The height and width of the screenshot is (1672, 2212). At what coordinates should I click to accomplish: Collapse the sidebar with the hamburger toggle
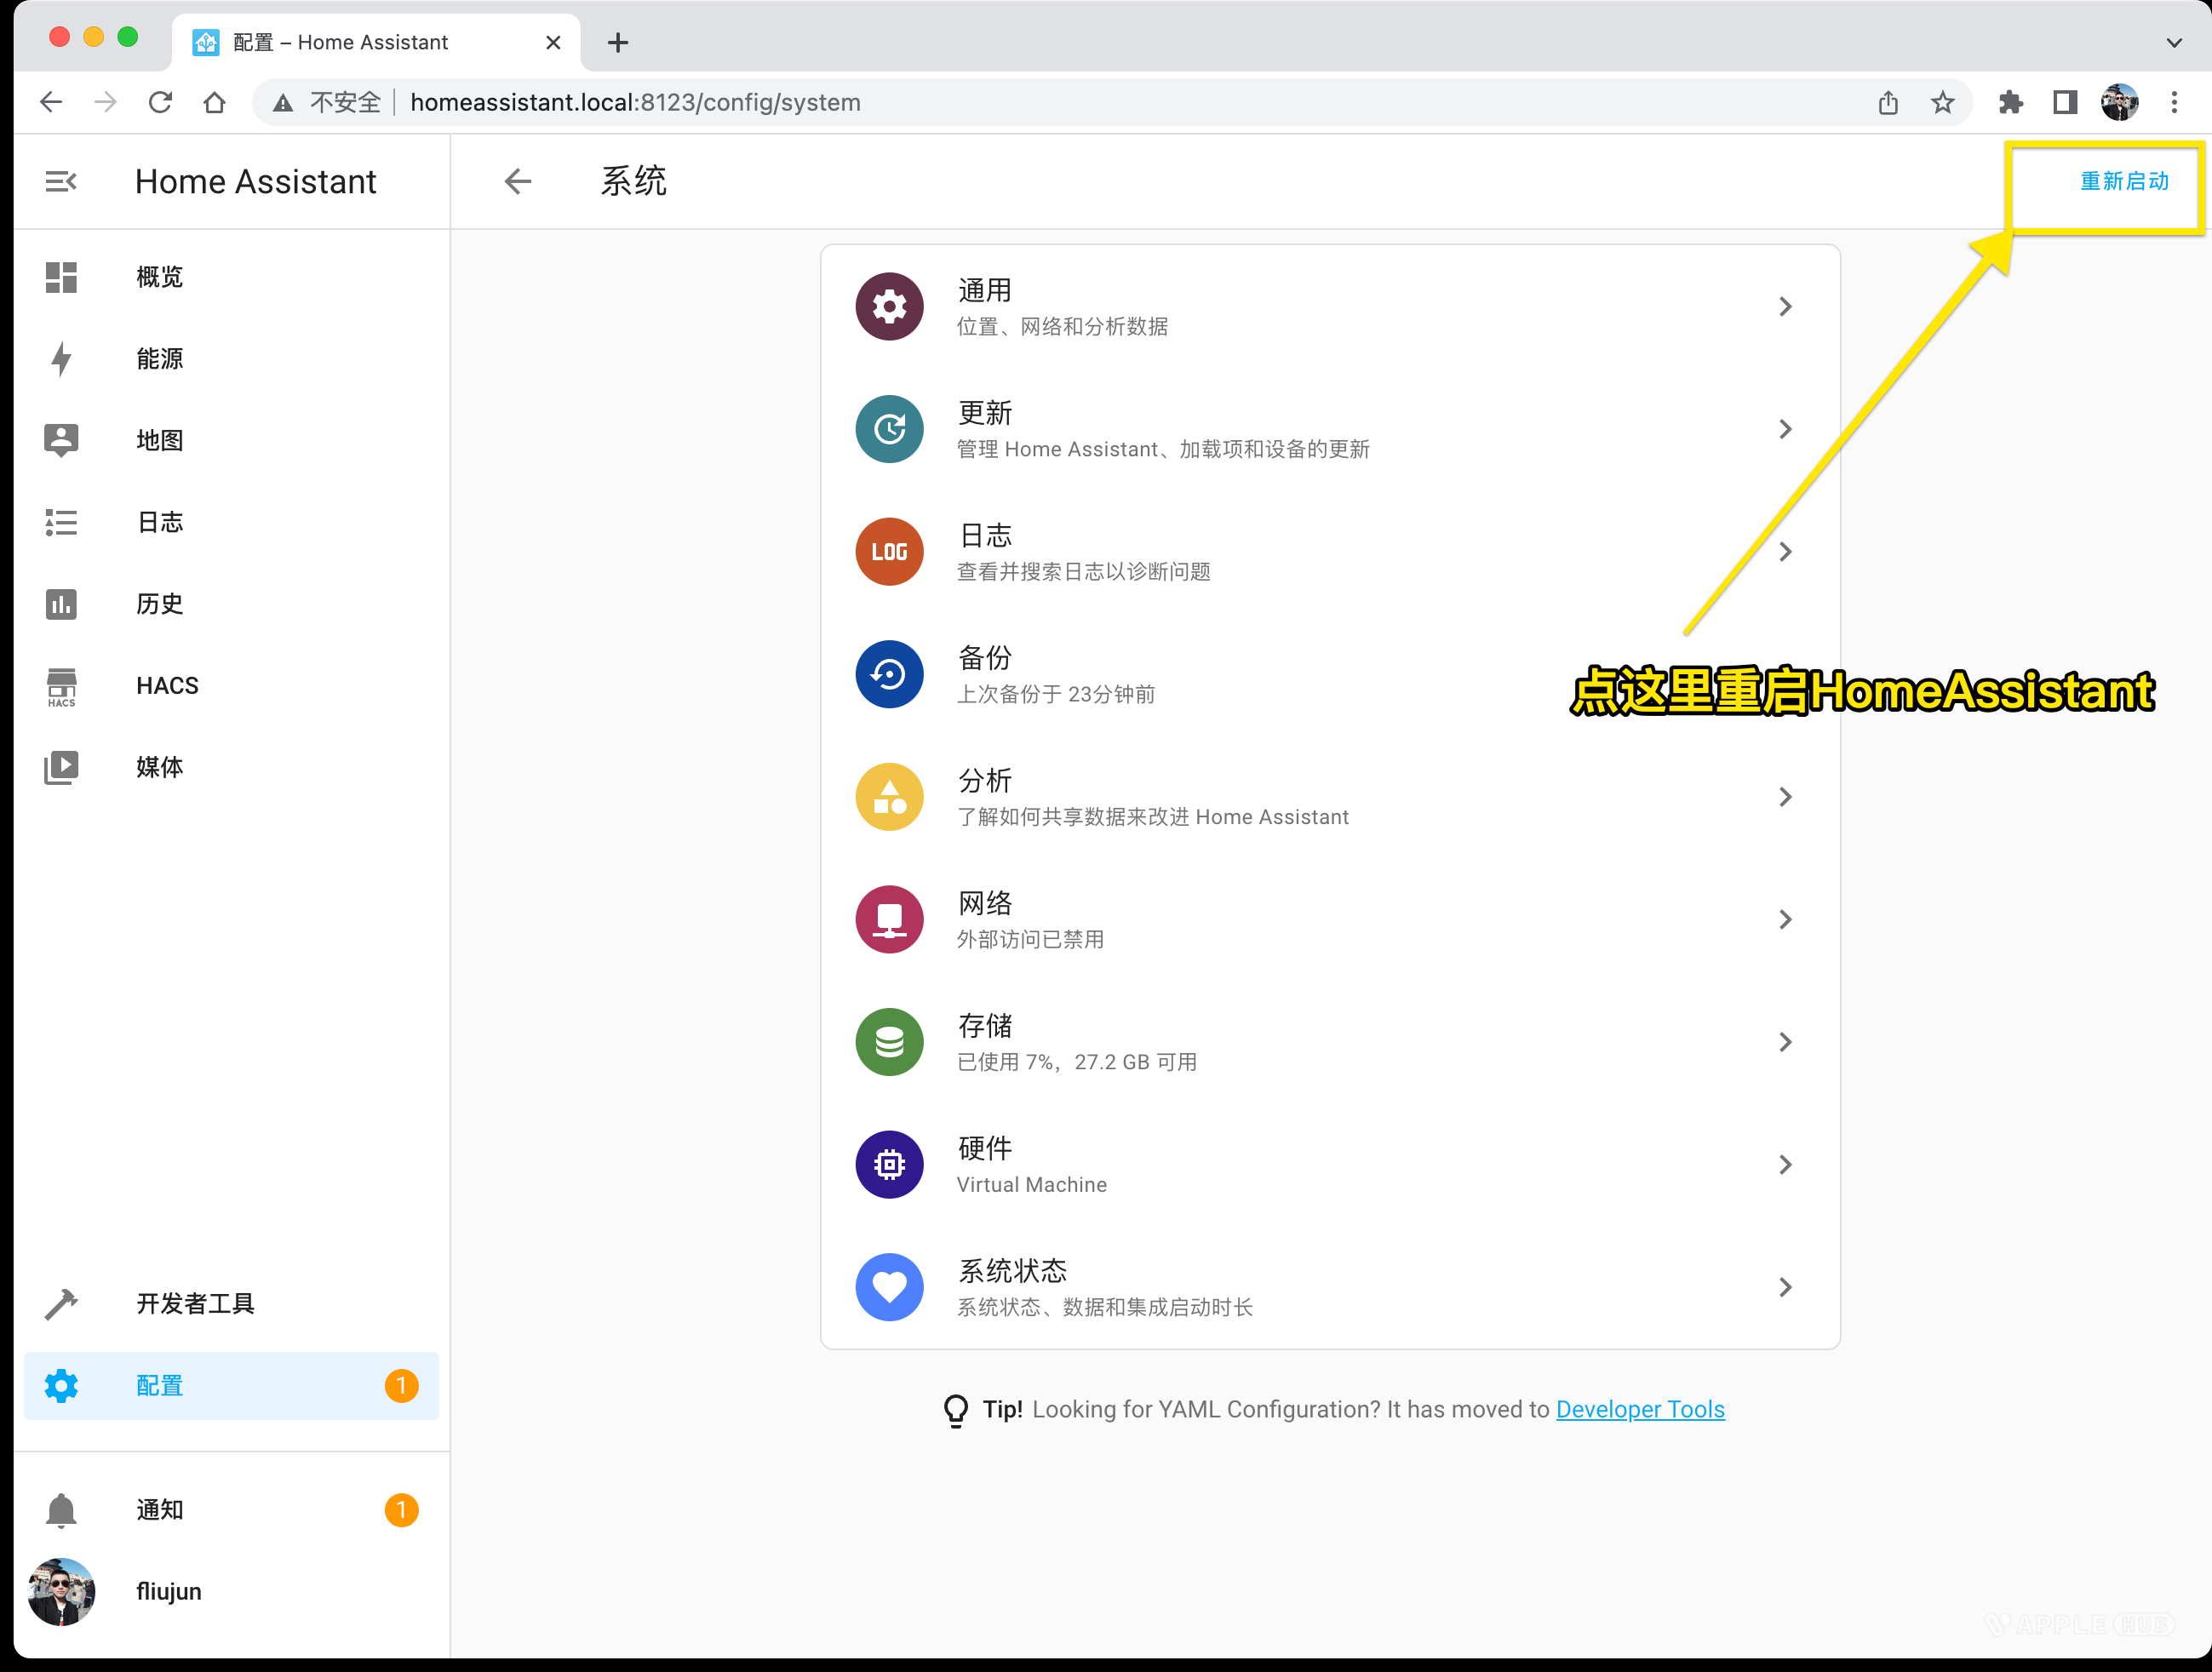(61, 181)
